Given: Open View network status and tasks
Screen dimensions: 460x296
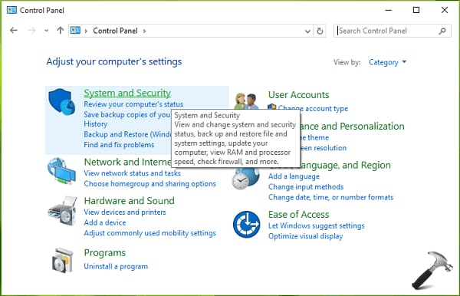Looking at the screenshot, I should coord(133,173).
